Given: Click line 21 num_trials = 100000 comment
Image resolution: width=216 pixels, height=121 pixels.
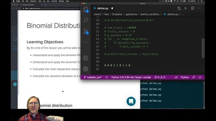Looking at the screenshot, I should click(x=120, y=28).
